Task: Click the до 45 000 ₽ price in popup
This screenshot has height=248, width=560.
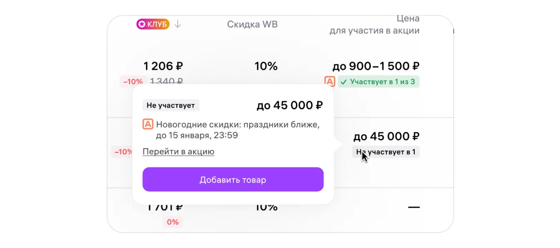Action: (x=290, y=105)
